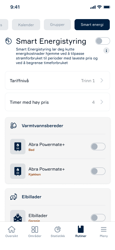Open the Områder rooms icon
The height and width of the screenshot is (250, 115).
tap(35, 229)
